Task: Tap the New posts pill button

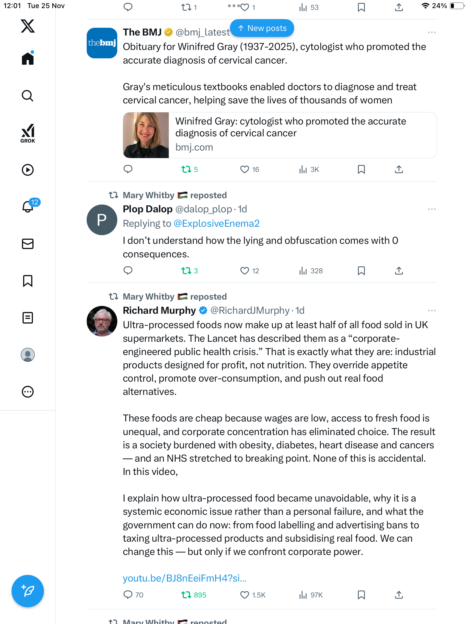Action: [x=262, y=28]
